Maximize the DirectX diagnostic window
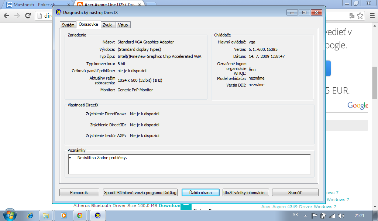 pyautogui.click(x=304, y=12)
